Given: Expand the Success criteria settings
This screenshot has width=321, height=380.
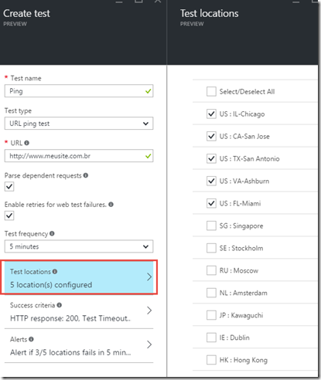Looking at the screenshot, I should 79,312.
